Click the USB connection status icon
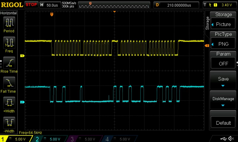This screenshot has width=238, height=142. click(x=223, y=139)
